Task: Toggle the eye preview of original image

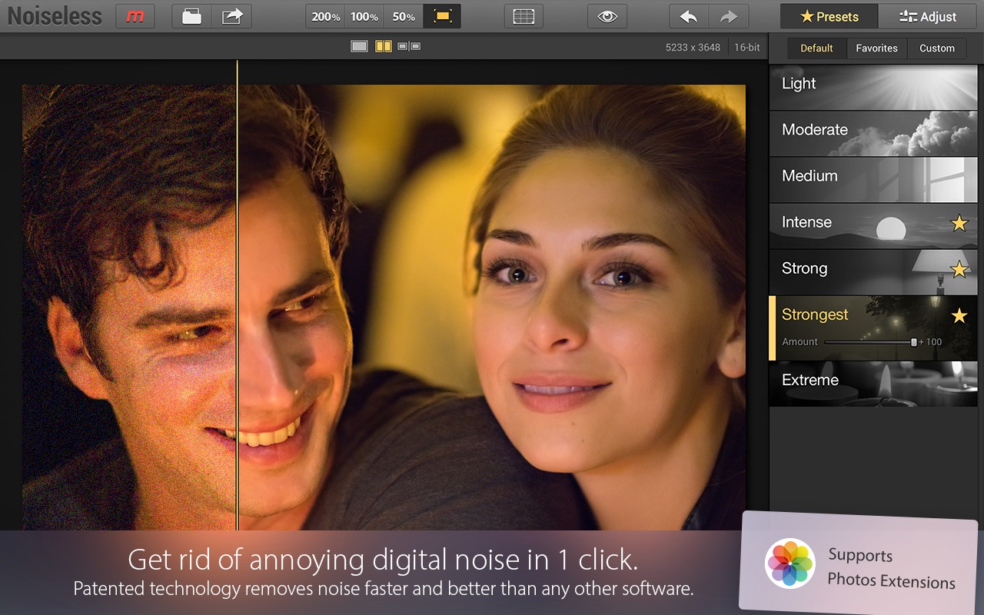Action: (x=607, y=16)
